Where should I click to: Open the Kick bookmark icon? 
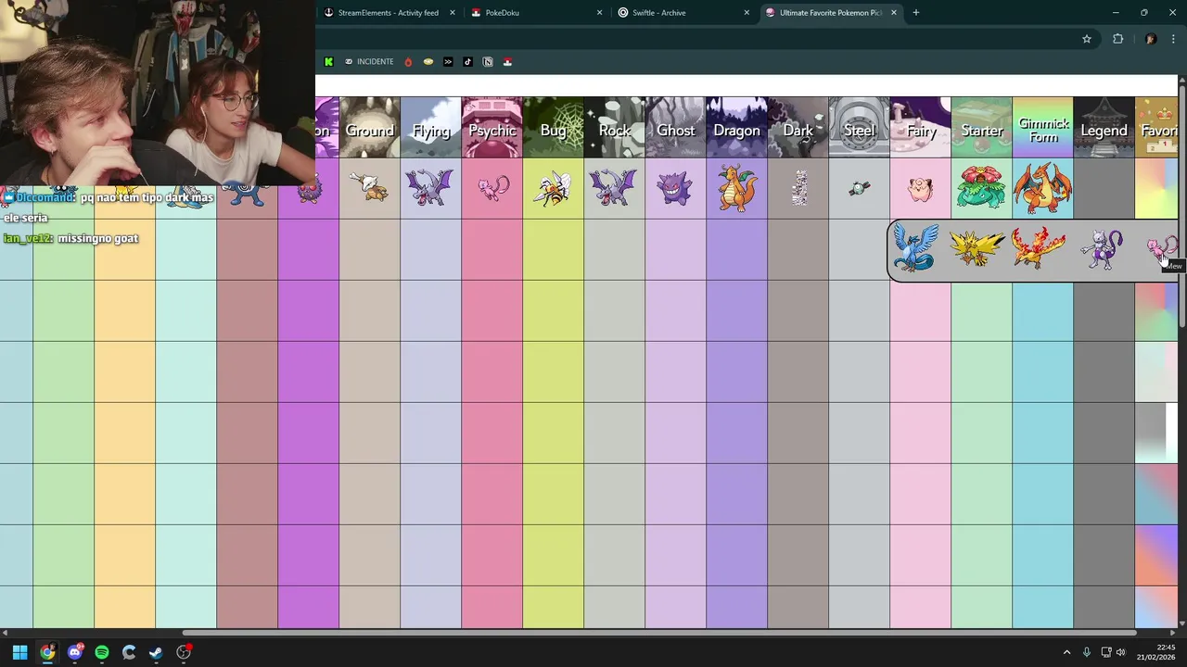pos(328,62)
